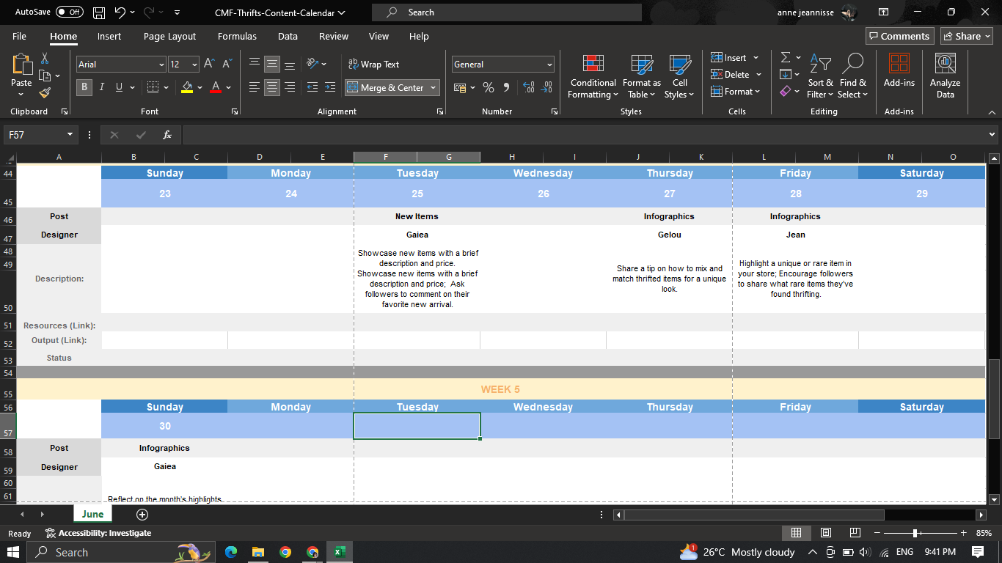Apply yellow Fill Color
This screenshot has height=563, width=1002.
[187, 87]
